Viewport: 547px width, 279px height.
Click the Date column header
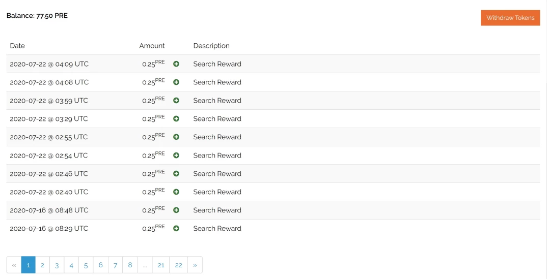pyautogui.click(x=17, y=46)
